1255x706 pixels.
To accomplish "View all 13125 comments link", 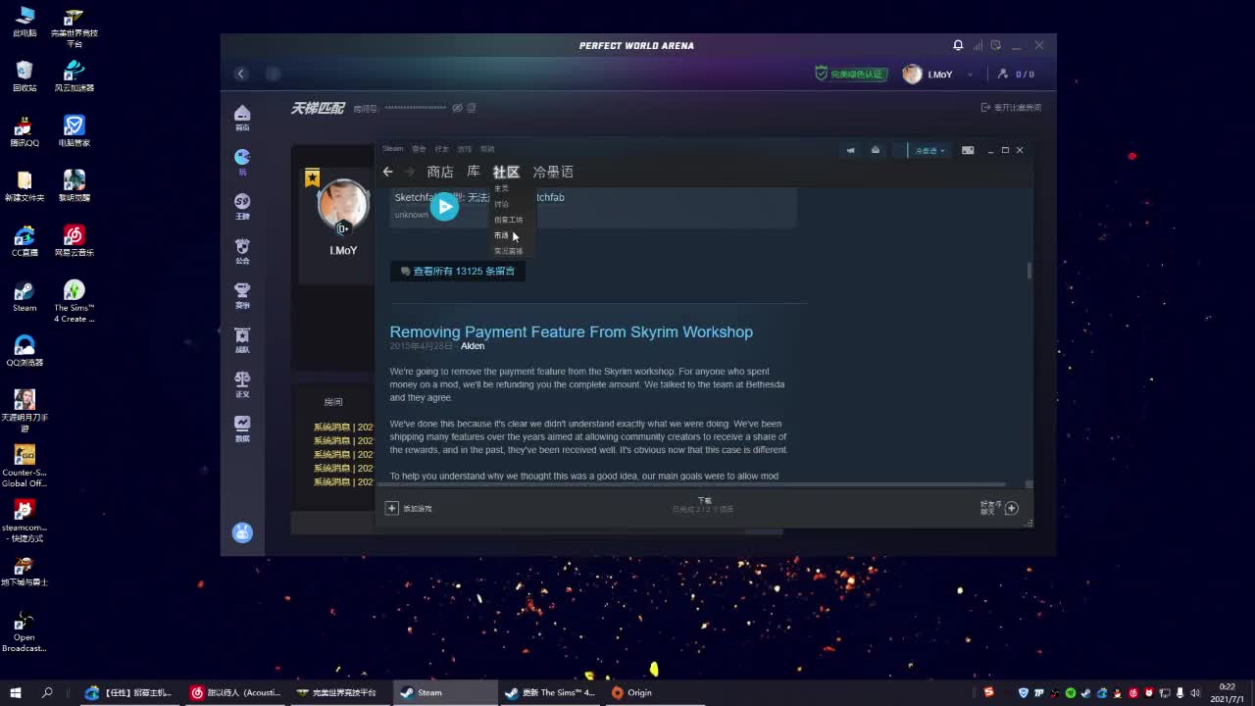I will tap(458, 271).
